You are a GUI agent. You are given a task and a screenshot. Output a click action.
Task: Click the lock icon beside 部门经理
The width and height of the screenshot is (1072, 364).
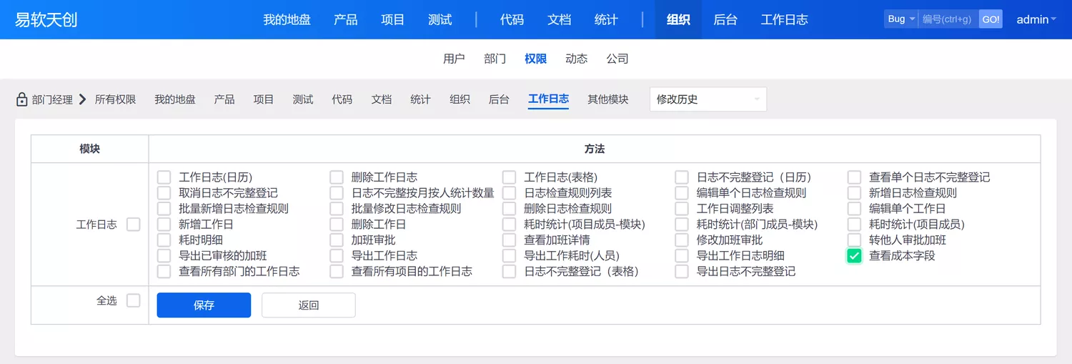tap(22, 99)
